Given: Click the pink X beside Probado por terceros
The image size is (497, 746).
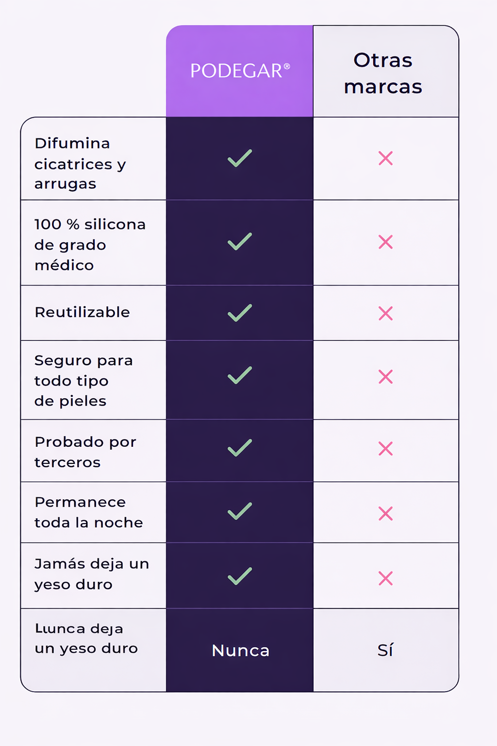Looking at the screenshot, I should [385, 448].
